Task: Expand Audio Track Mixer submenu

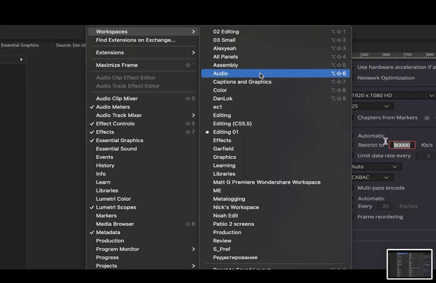Action: [143, 115]
